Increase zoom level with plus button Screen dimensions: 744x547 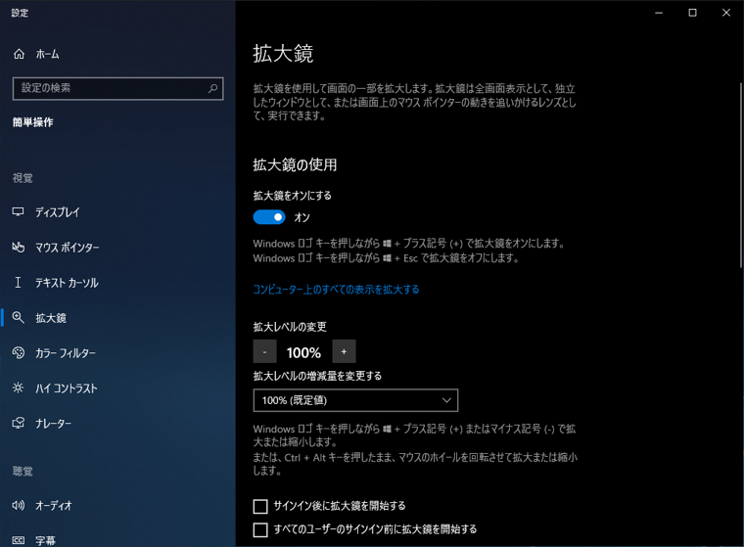pos(344,351)
